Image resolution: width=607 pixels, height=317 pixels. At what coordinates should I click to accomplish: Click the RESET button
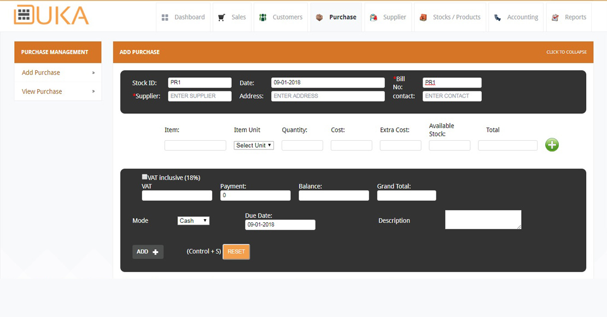click(x=236, y=252)
